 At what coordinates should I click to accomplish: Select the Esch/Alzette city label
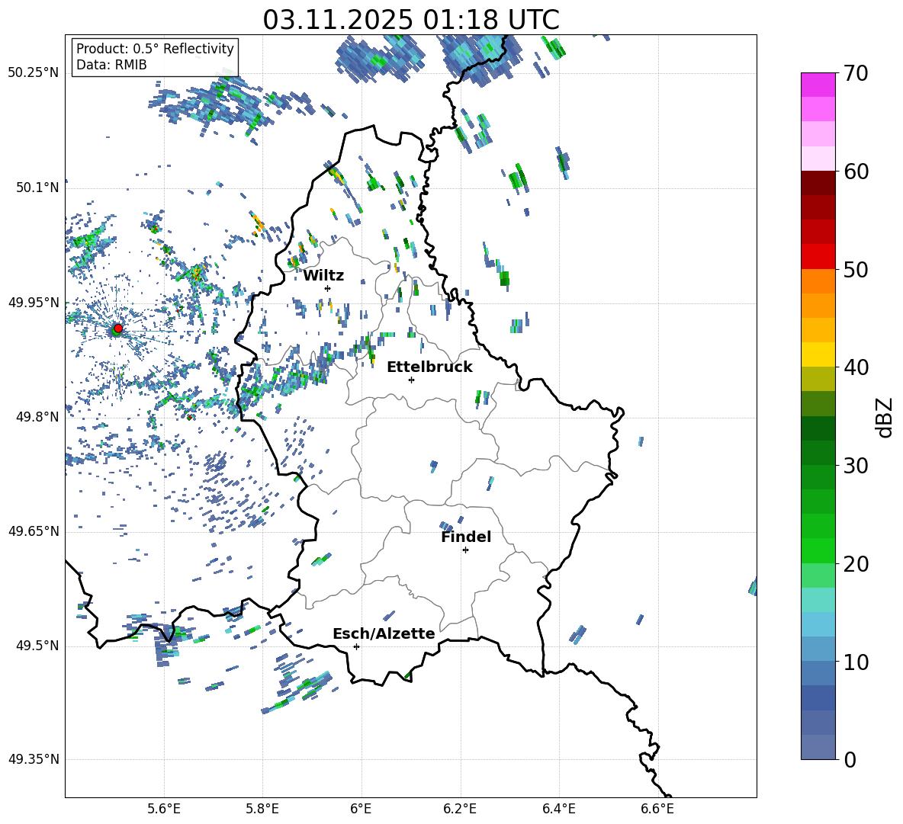coord(384,633)
